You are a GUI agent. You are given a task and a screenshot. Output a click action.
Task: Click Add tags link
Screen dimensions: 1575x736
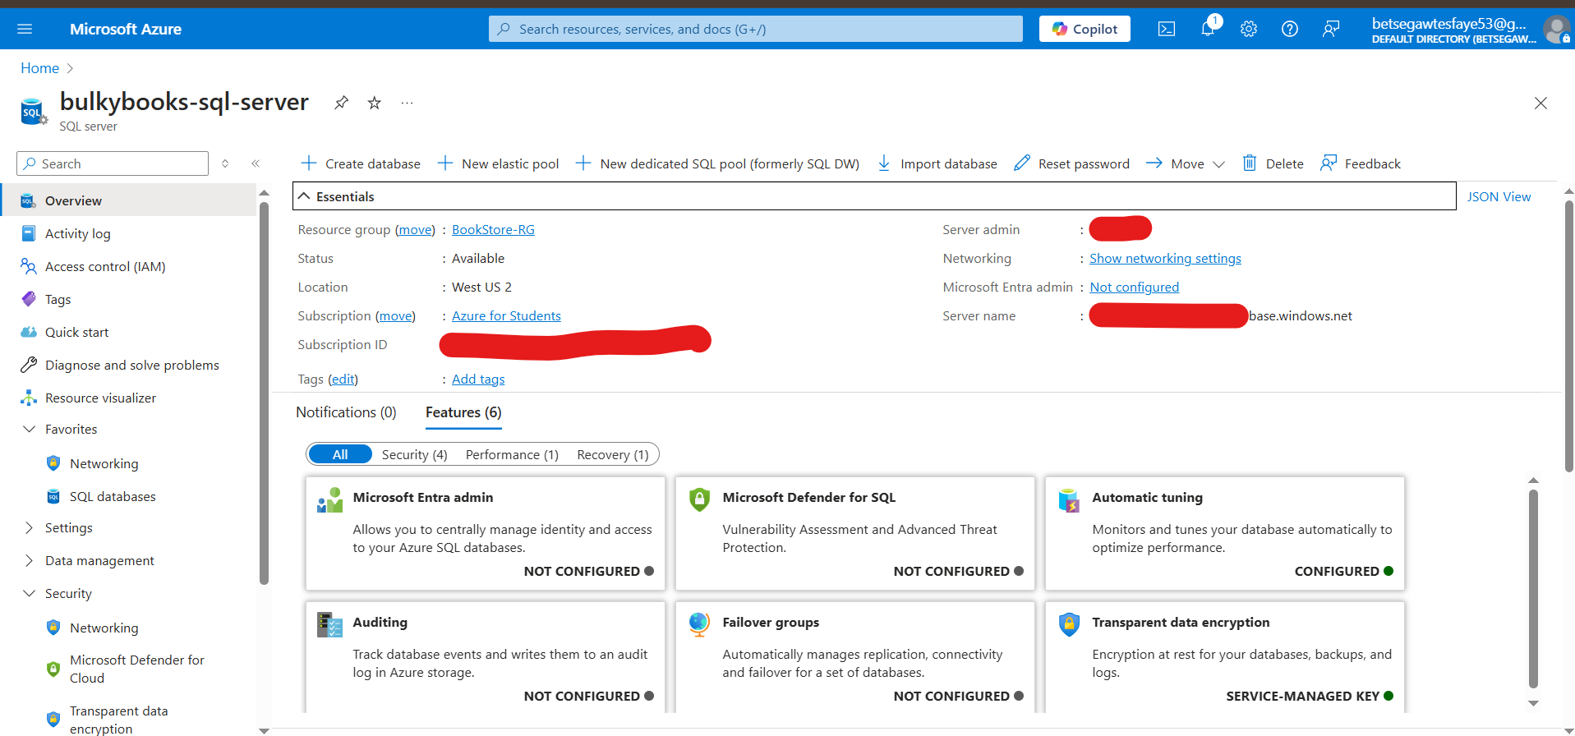[x=478, y=379]
